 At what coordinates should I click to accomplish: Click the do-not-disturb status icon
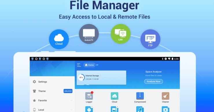166,59
